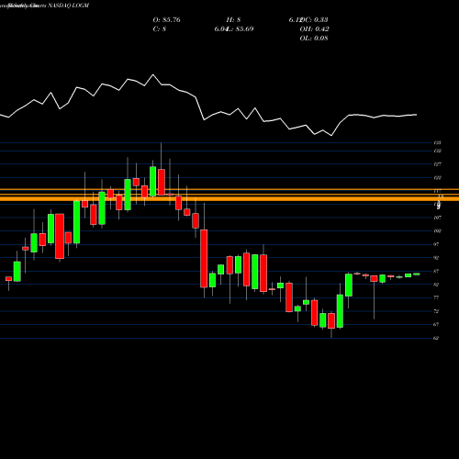Image resolution: width=459 pixels, height=459 pixels.
Task: Click the 127 price axis label
Action: [438, 164]
